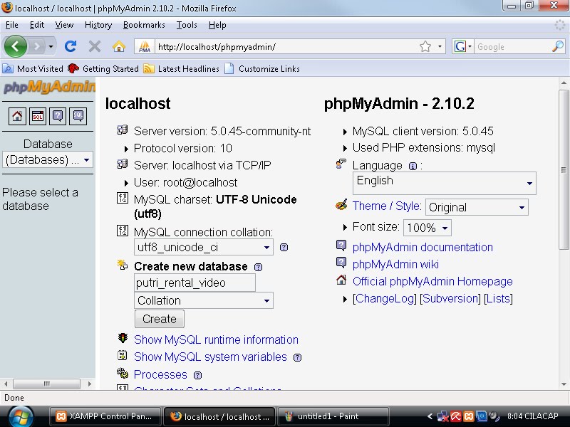
Task: Open the Tools menu
Action: [x=187, y=25]
